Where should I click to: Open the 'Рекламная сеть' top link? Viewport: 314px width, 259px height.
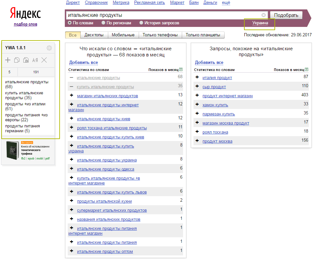coord(149,3)
